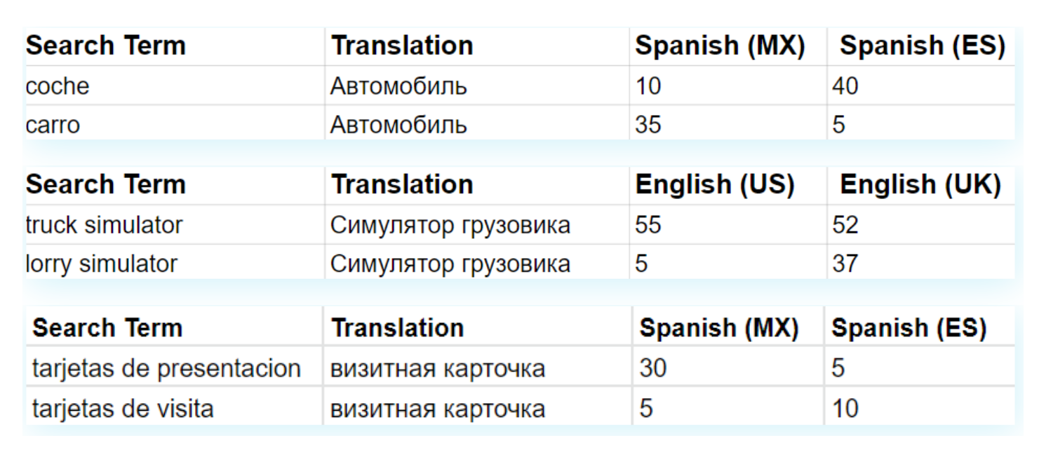Select the "lorry simulator" search term cell
This screenshot has height=457, width=1039.
pyautogui.click(x=101, y=264)
